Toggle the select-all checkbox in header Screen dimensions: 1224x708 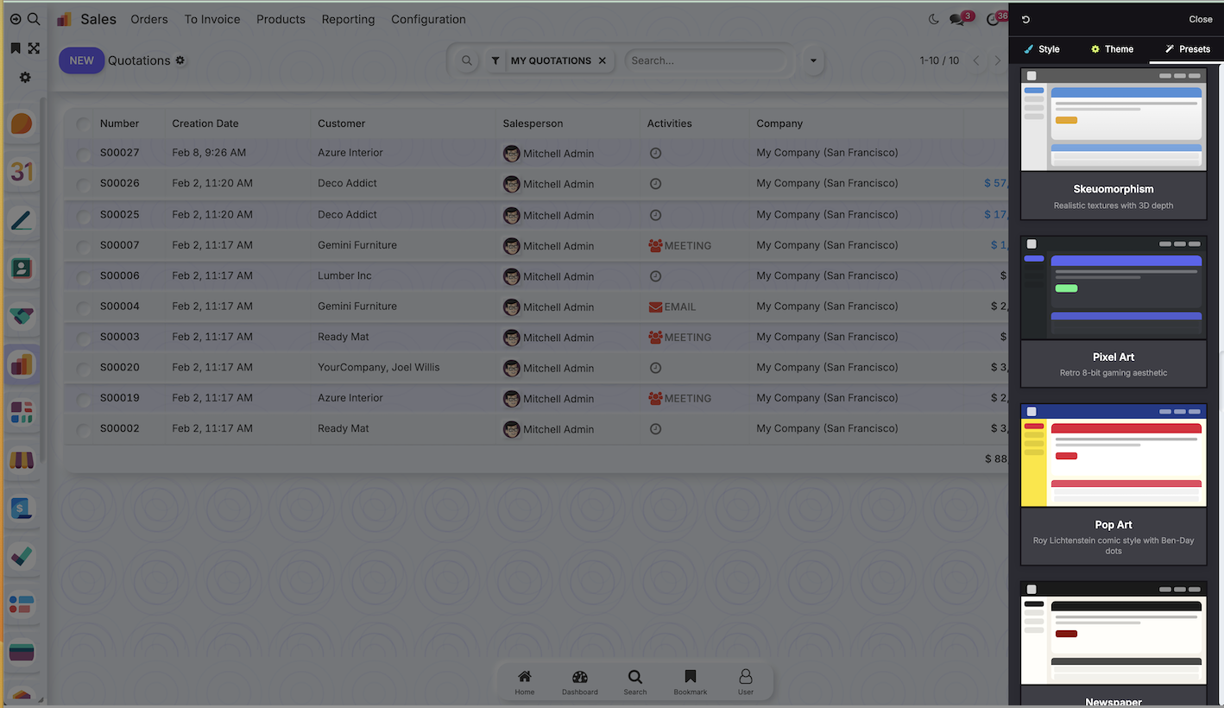click(83, 124)
